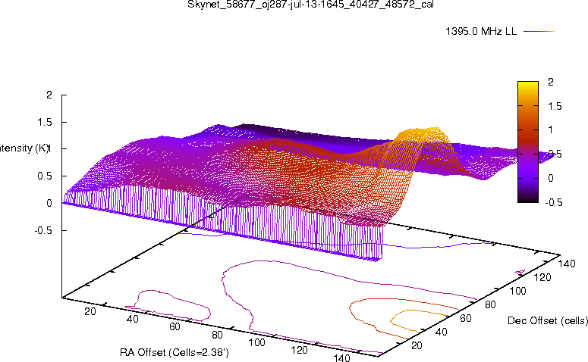Click the Dec Offset (cells) axis label

point(548,320)
